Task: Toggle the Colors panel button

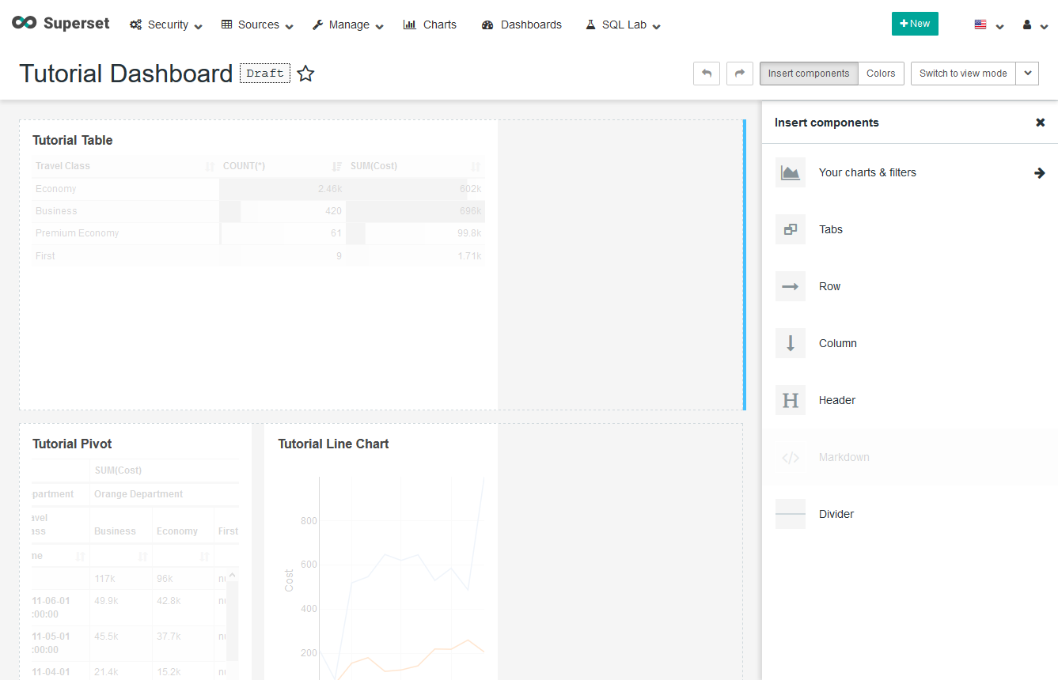Action: (880, 74)
